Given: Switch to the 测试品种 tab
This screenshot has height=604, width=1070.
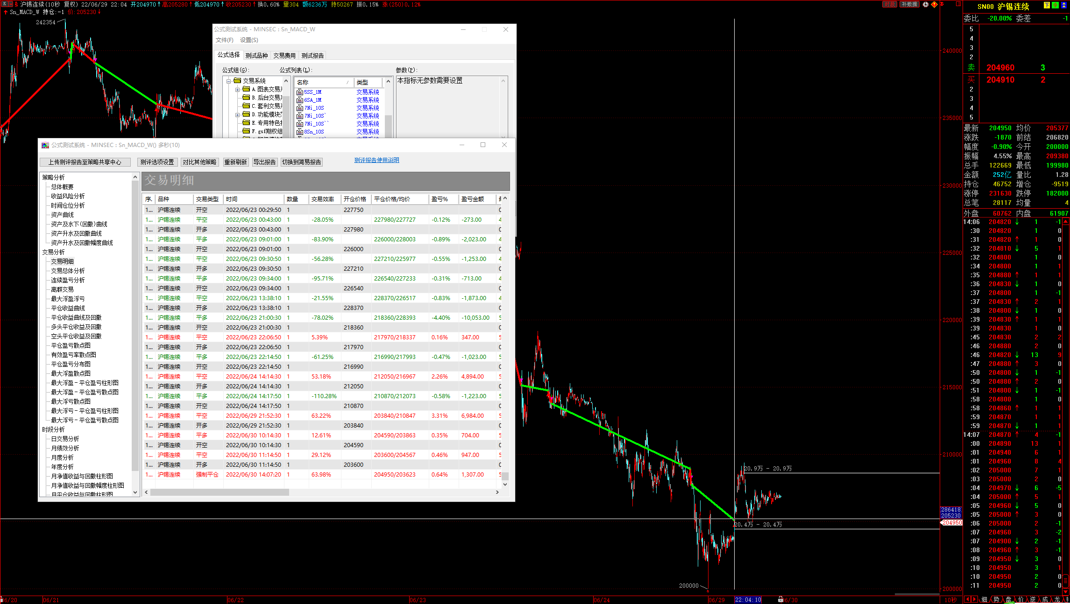Looking at the screenshot, I should coord(256,56).
